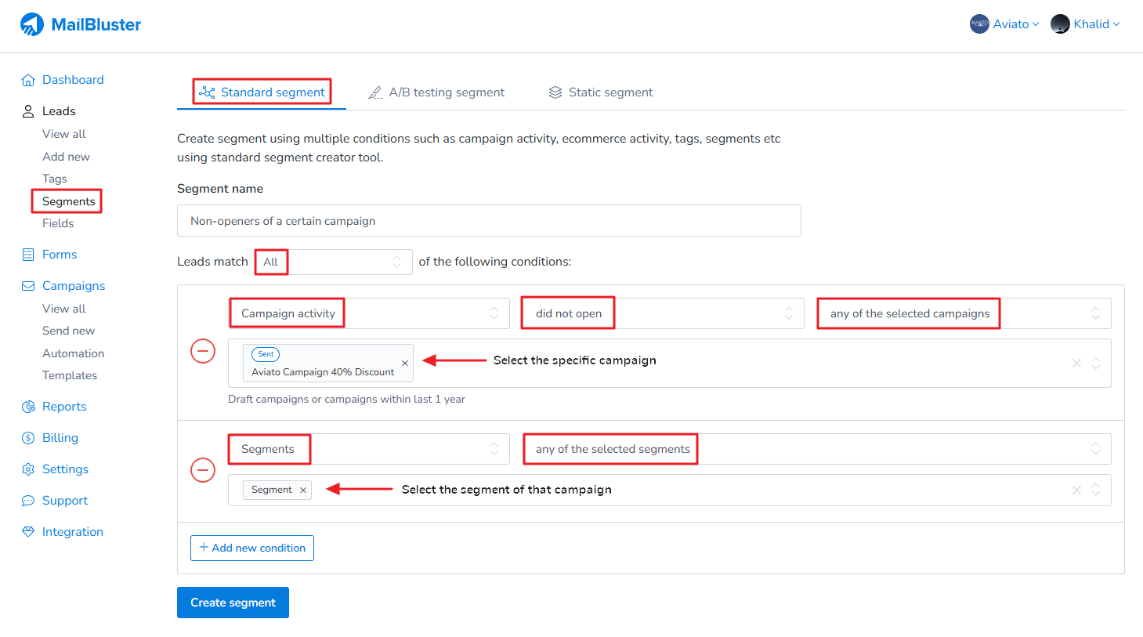Screen dimensions: 1143x637
Task: Click the Billing dollar icon
Action: point(28,438)
